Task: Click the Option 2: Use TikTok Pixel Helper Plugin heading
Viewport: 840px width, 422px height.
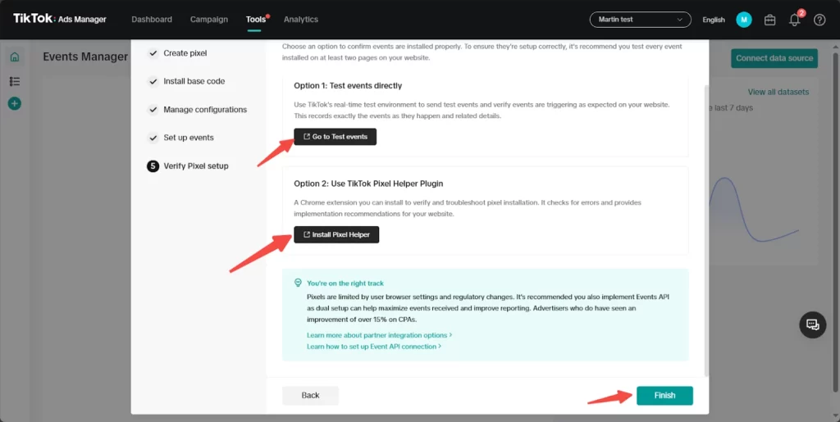Action: click(x=368, y=184)
